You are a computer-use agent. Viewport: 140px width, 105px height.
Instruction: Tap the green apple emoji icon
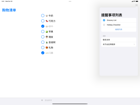[47, 32]
